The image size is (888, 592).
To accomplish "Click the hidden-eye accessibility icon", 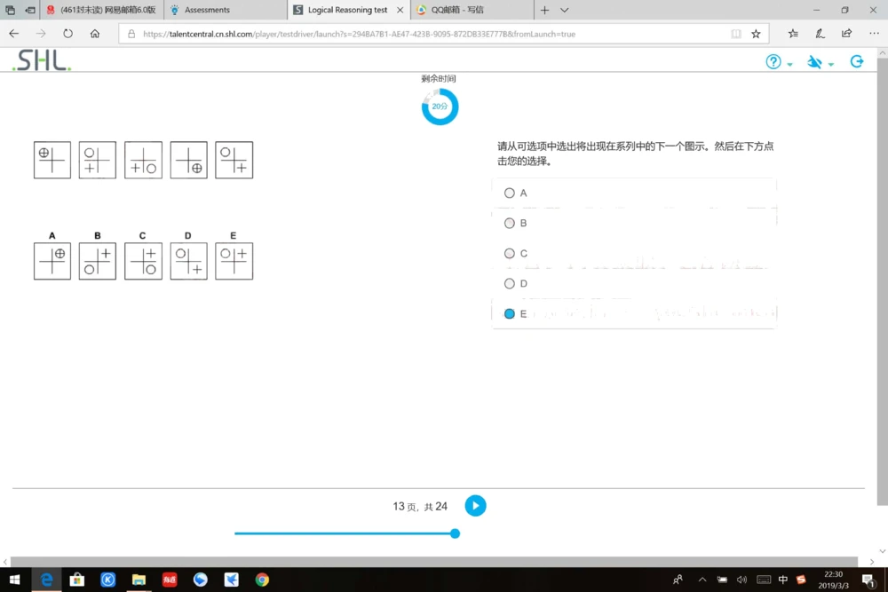I will 814,61.
